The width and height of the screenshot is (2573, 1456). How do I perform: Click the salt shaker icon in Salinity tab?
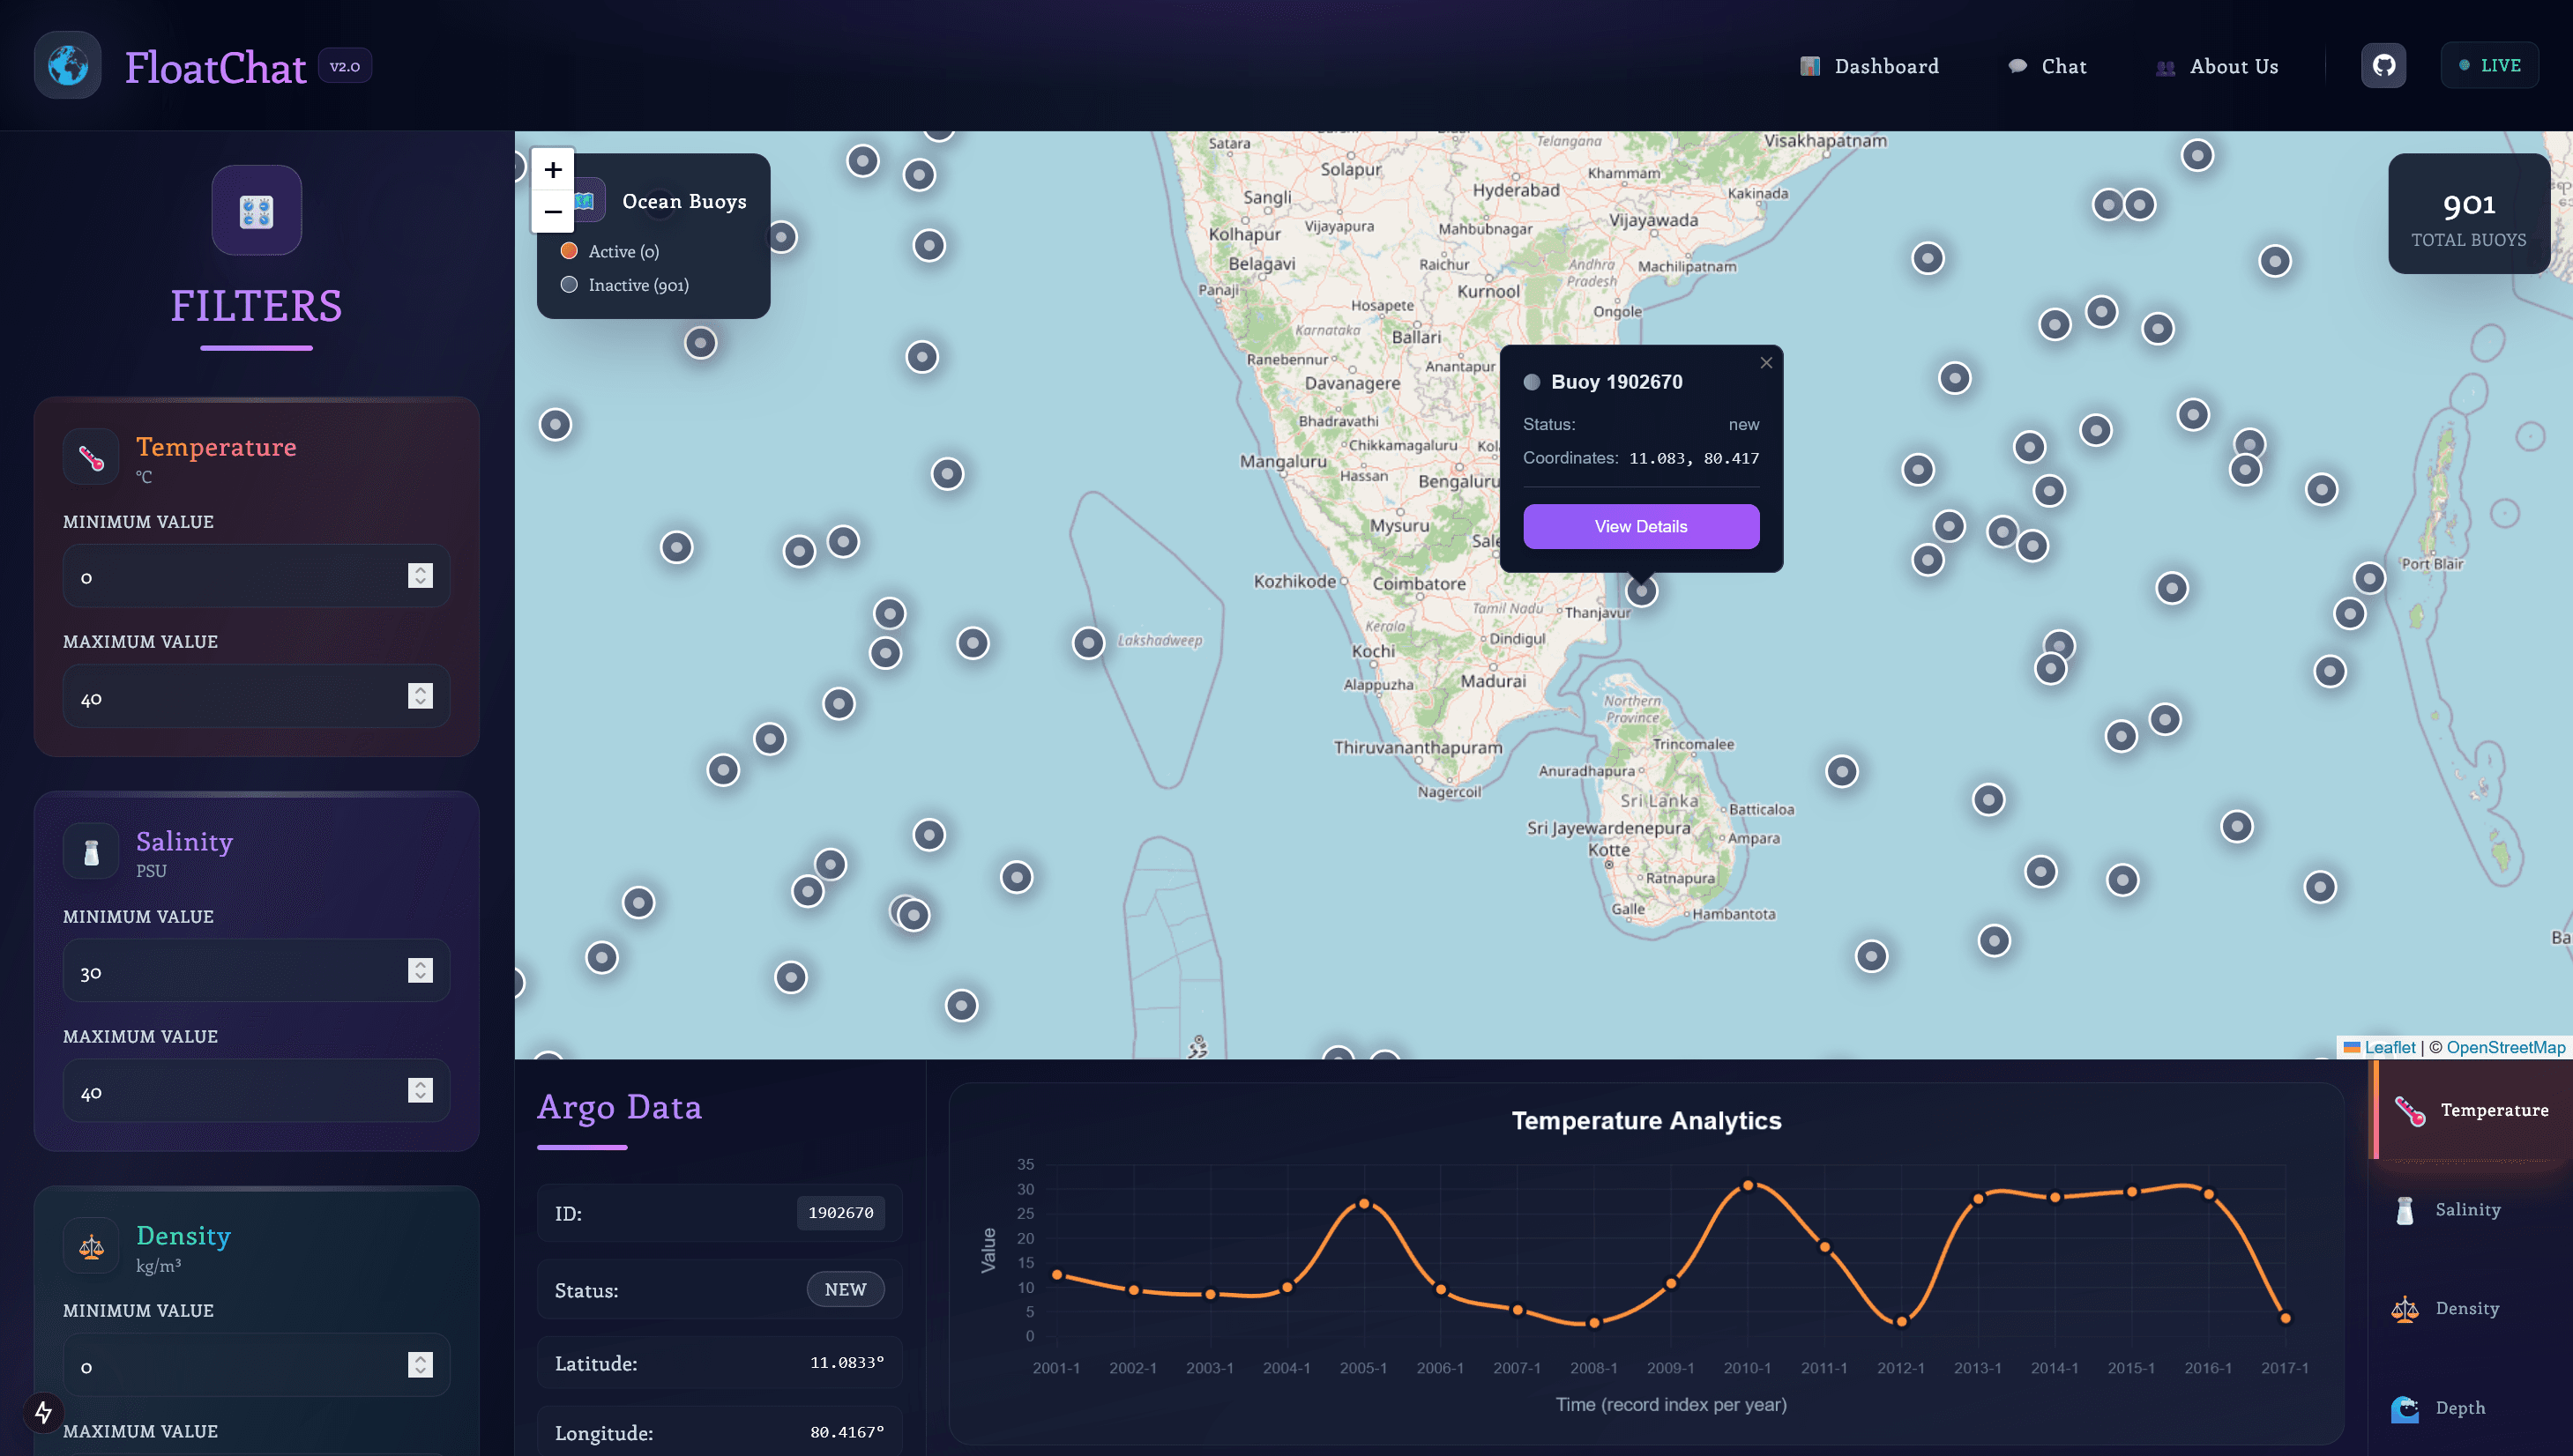(x=2405, y=1210)
